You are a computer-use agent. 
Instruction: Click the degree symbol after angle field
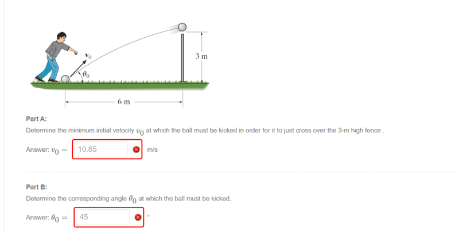pos(149,216)
